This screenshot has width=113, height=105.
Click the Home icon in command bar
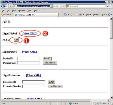coord(65,15)
